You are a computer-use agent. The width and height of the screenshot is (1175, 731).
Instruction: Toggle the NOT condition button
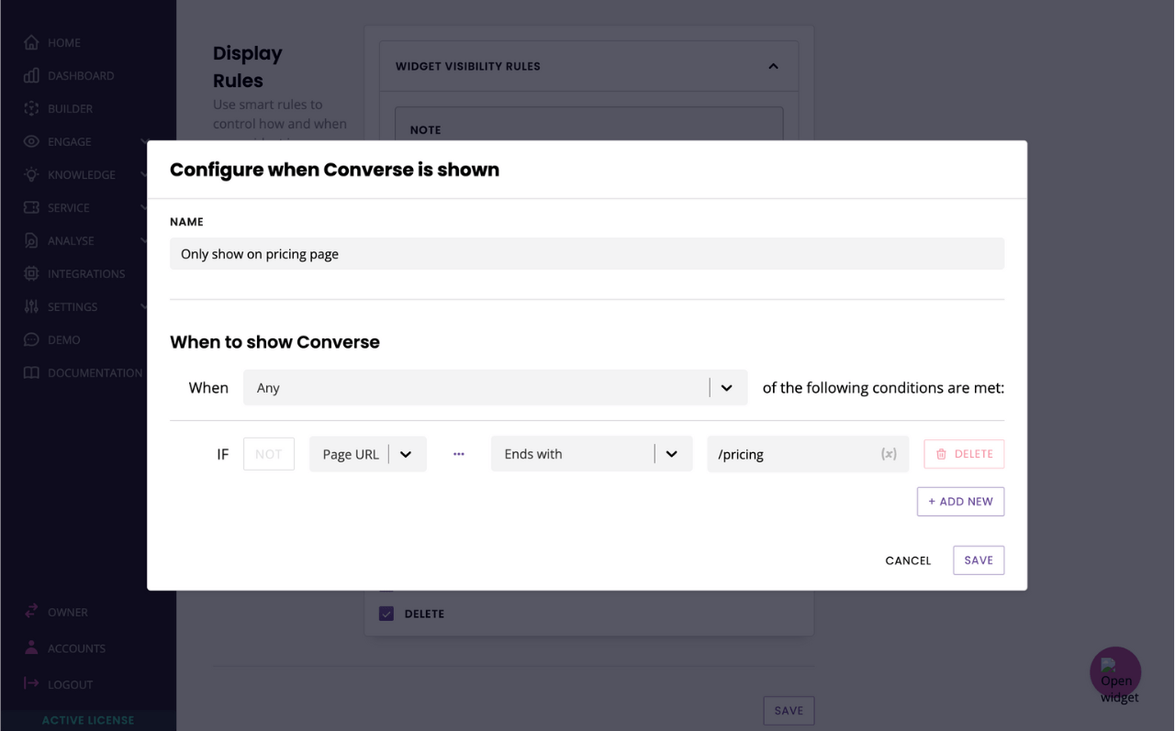269,454
